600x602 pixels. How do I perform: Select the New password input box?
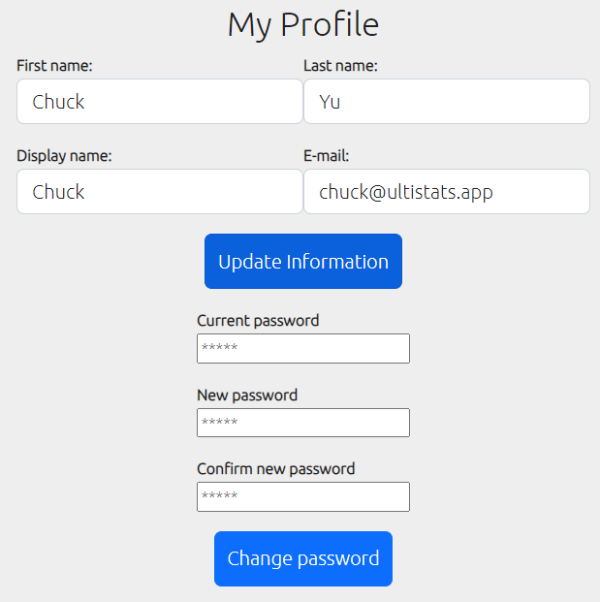303,423
